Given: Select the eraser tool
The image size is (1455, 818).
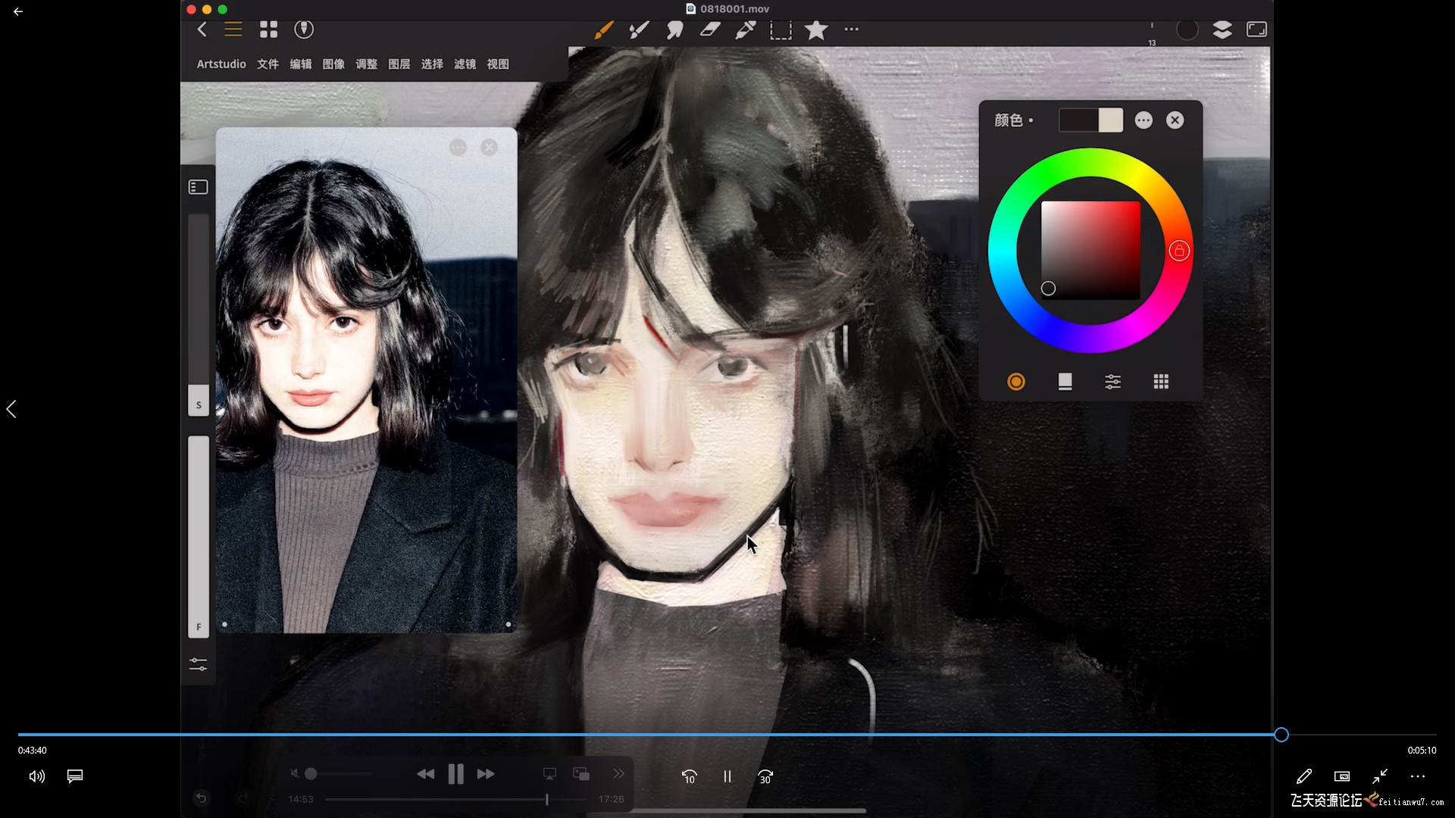Looking at the screenshot, I should coord(710,30).
